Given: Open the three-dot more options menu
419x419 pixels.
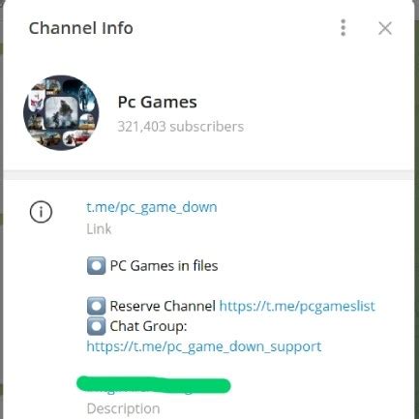Looking at the screenshot, I should [344, 28].
